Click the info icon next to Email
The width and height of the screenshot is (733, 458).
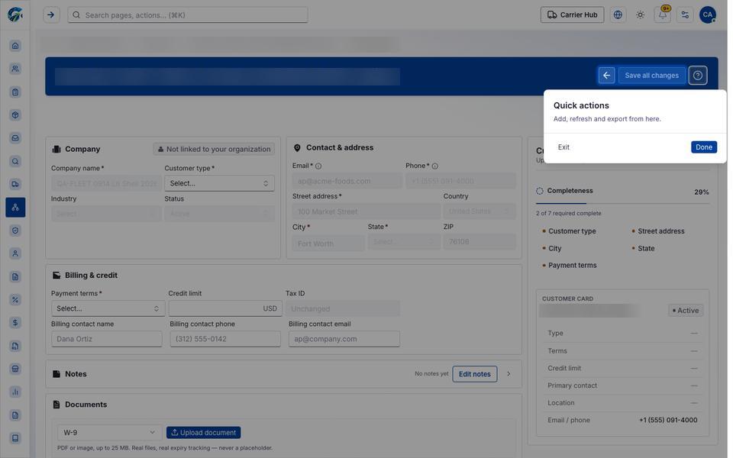[x=318, y=166]
